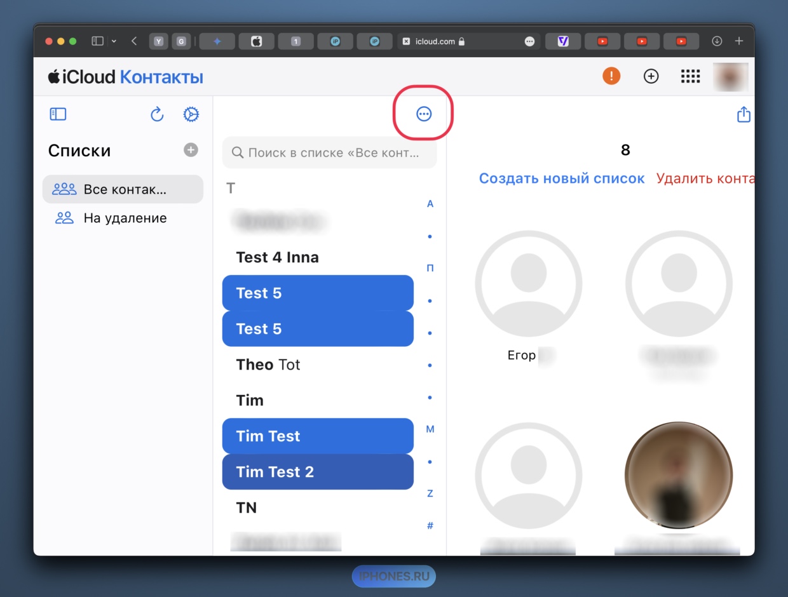Click the Егор contact avatar
This screenshot has height=597, width=788.
pyautogui.click(x=529, y=283)
